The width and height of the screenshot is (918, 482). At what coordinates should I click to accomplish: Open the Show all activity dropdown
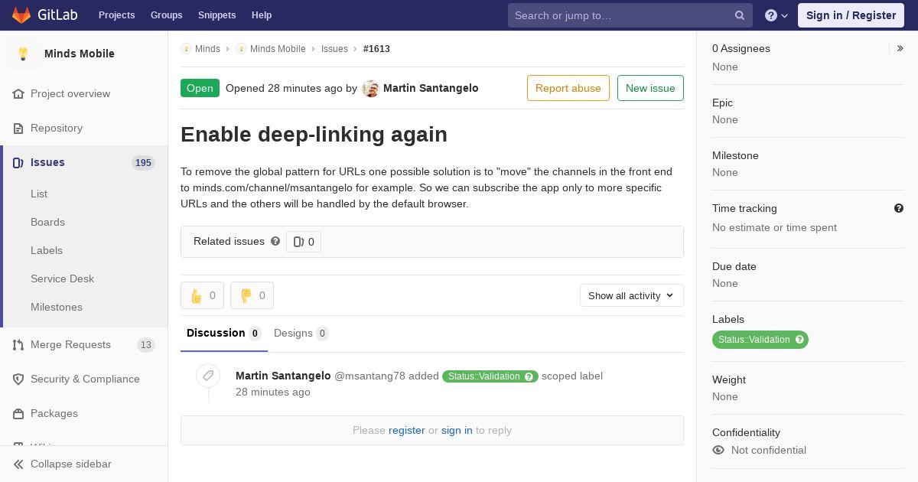point(632,295)
